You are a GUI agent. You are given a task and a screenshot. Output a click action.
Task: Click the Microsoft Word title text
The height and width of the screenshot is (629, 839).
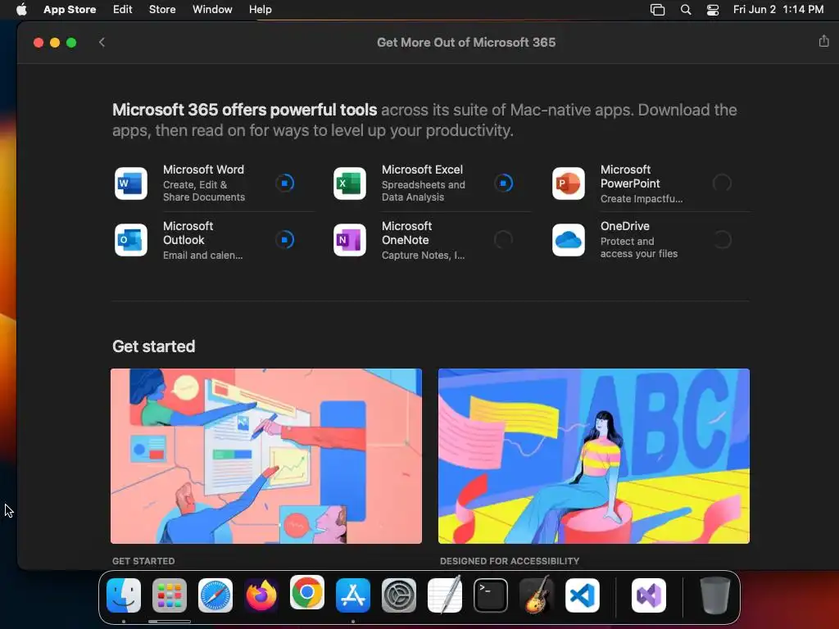click(203, 170)
